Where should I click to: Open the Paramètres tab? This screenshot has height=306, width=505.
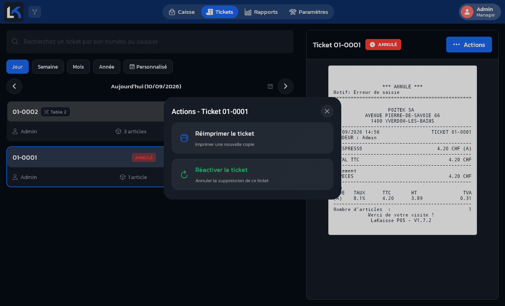click(x=309, y=12)
